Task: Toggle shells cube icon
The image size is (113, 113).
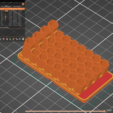Action: coord(20,39)
